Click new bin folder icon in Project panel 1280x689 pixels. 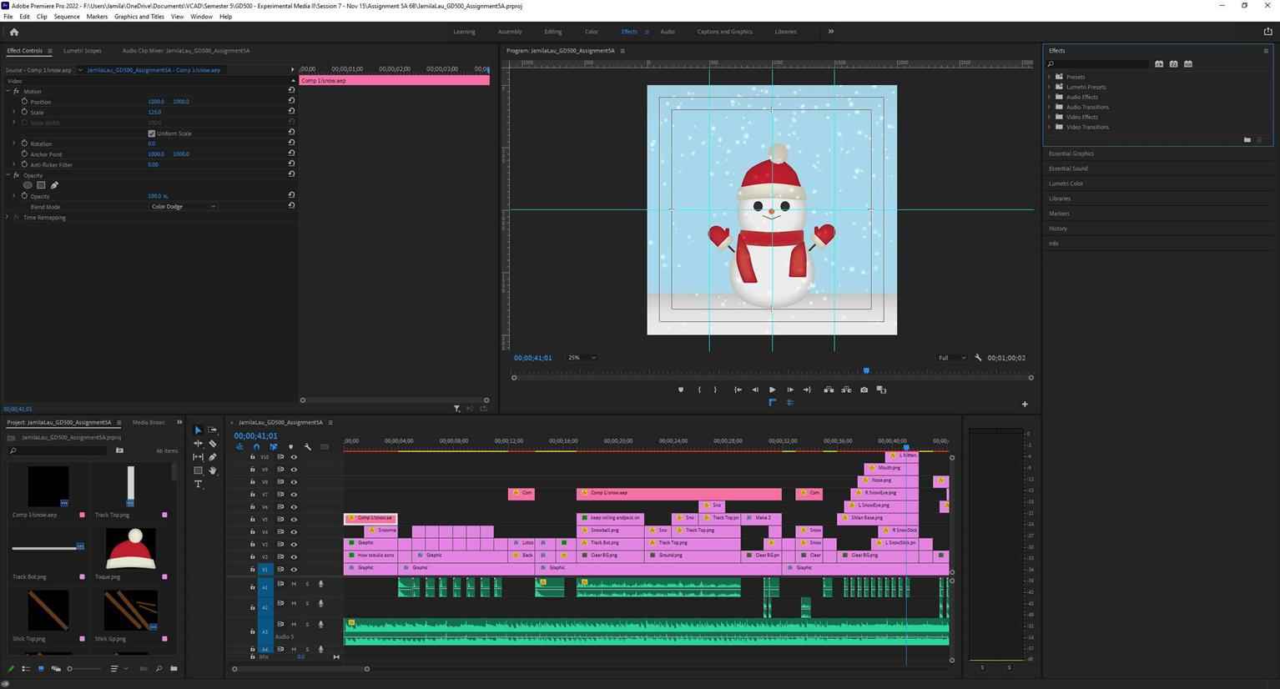coord(174,668)
